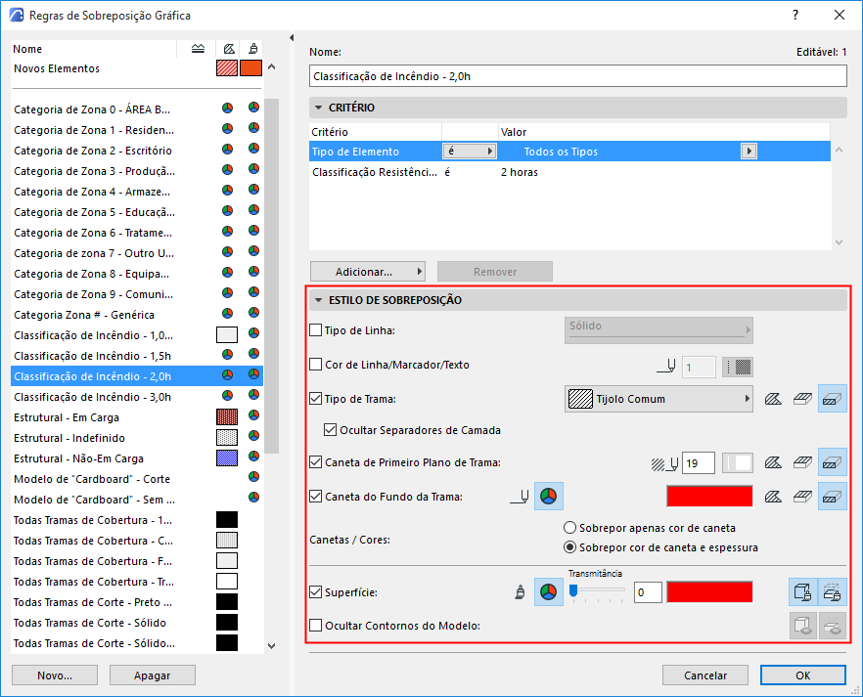Screen dimensions: 863x697
Task: Collapse the CRITÉRIO section
Action: (x=318, y=108)
